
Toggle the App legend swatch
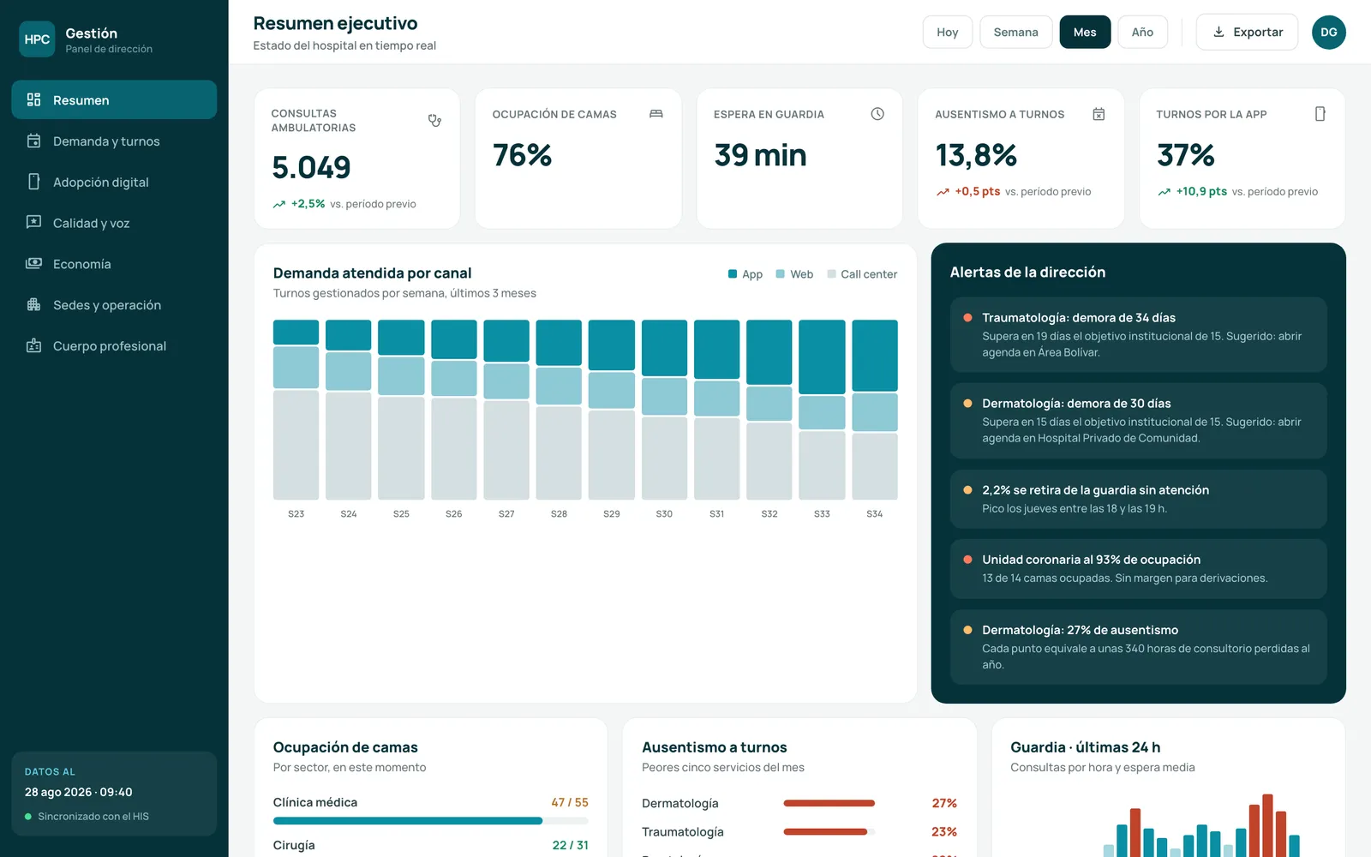(733, 274)
